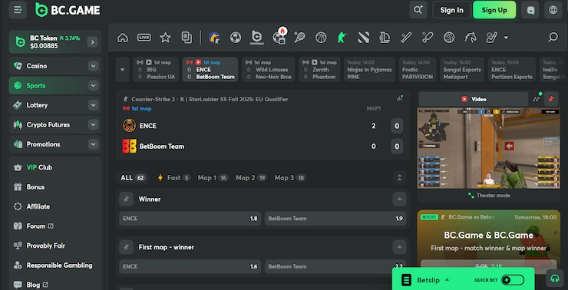Open the LIVE events icon
This screenshot has height=290, width=568.
144,38
